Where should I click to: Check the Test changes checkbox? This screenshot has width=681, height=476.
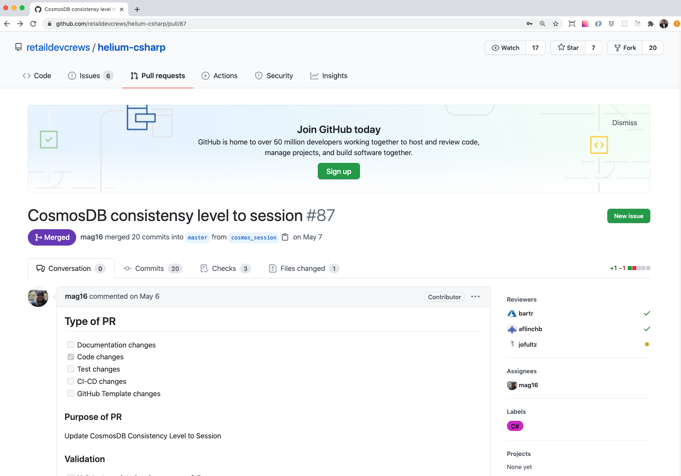click(71, 369)
